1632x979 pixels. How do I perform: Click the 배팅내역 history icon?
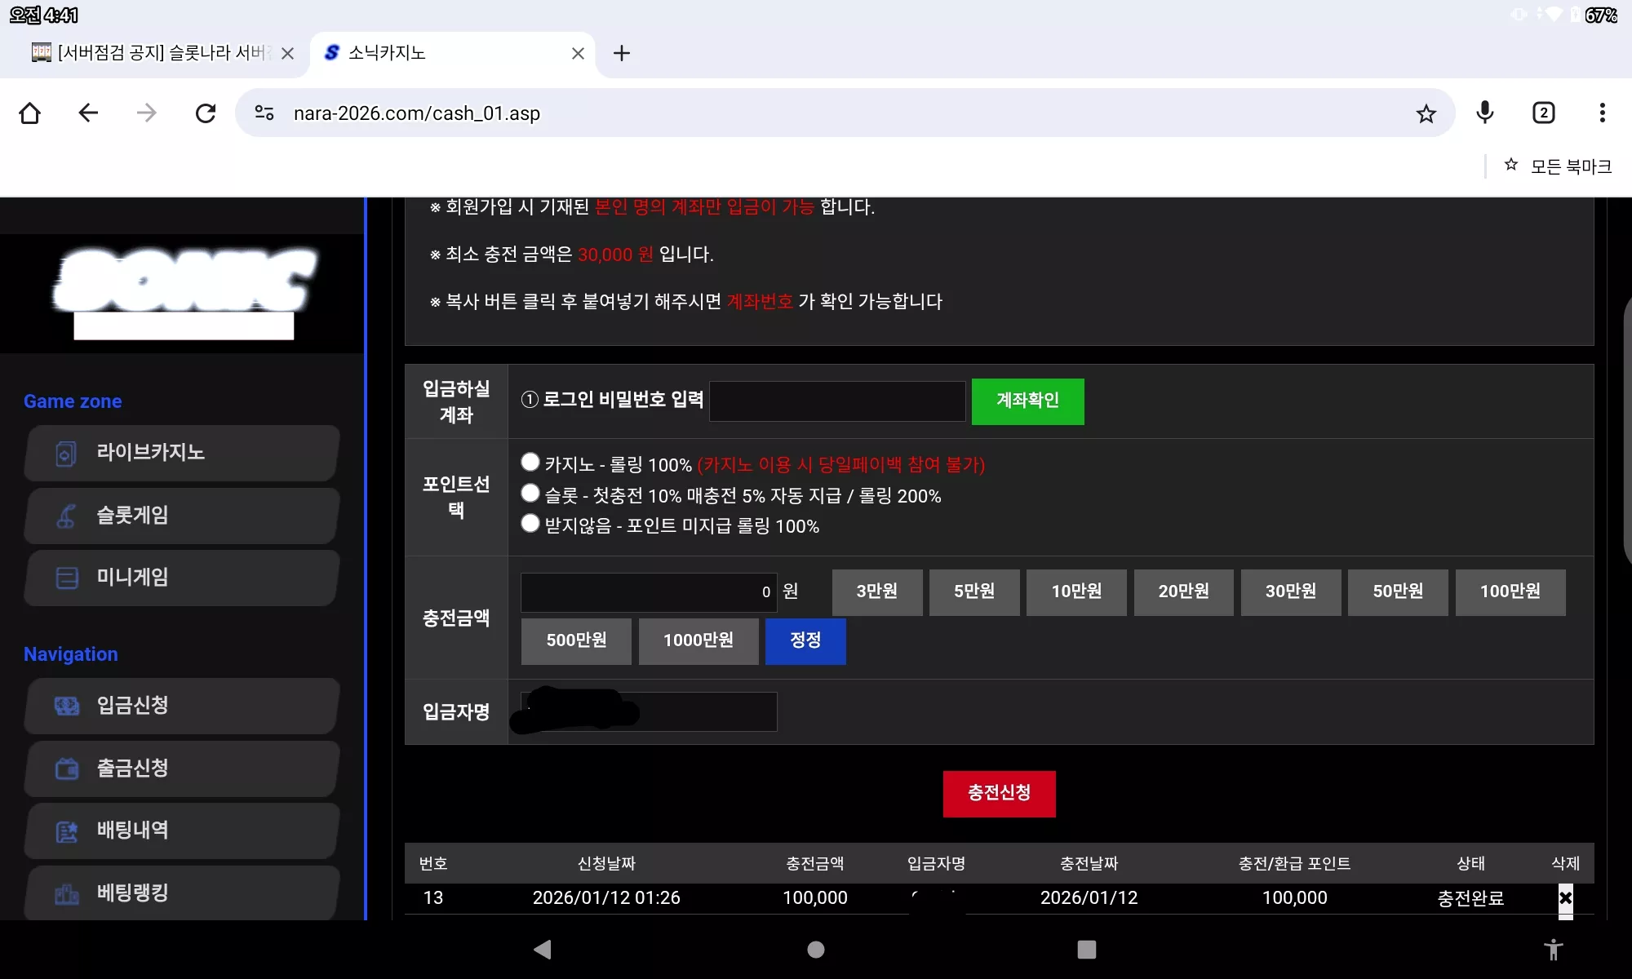pyautogui.click(x=66, y=831)
